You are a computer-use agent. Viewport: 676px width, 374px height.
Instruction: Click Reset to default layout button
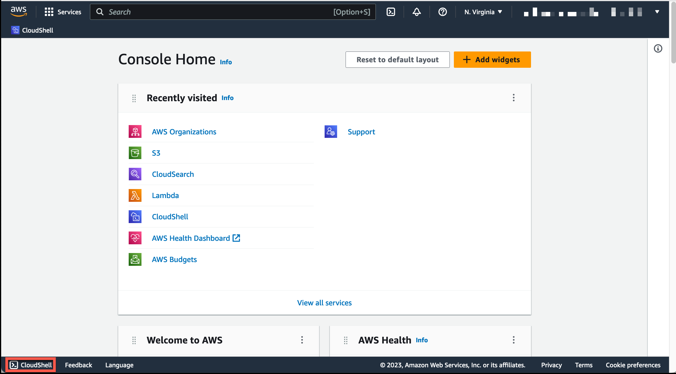point(398,59)
